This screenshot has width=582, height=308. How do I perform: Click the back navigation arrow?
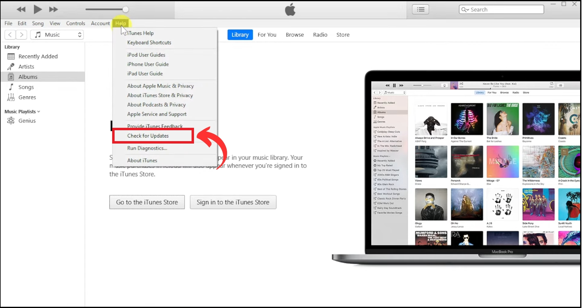click(10, 35)
